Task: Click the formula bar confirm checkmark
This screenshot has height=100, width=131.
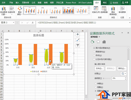Action: pyautogui.click(x=27, y=23)
